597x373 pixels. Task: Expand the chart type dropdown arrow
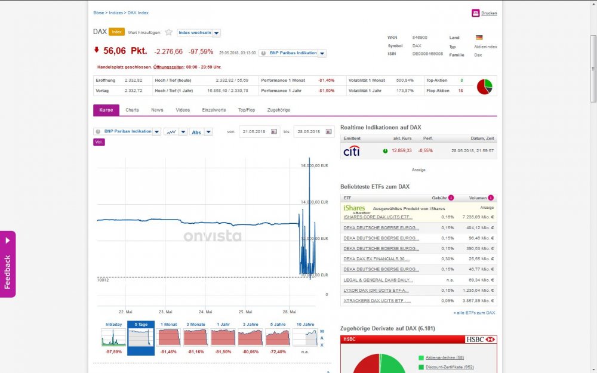pos(183,132)
